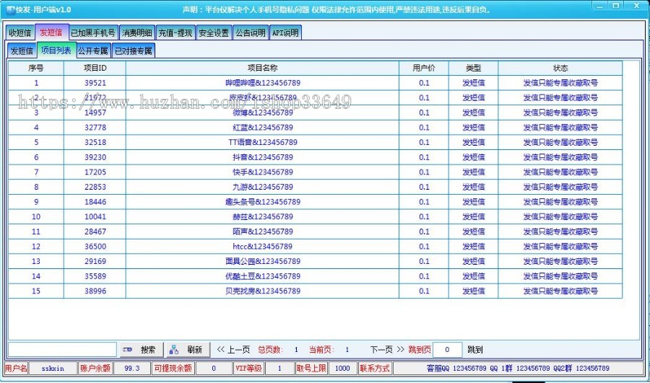Select the htcc&123456789 project
This screenshot has height=383, width=650.
263,247
